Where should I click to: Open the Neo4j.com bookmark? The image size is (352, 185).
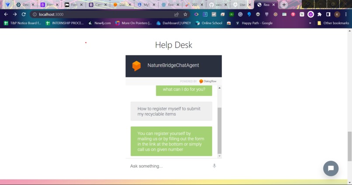tap(100, 23)
